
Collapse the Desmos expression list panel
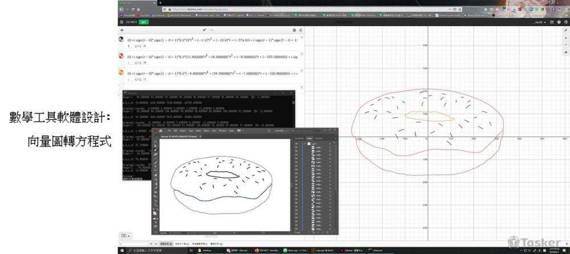point(301,30)
